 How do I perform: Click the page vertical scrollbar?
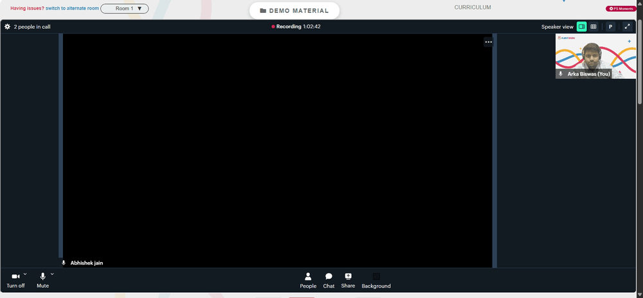click(x=640, y=62)
